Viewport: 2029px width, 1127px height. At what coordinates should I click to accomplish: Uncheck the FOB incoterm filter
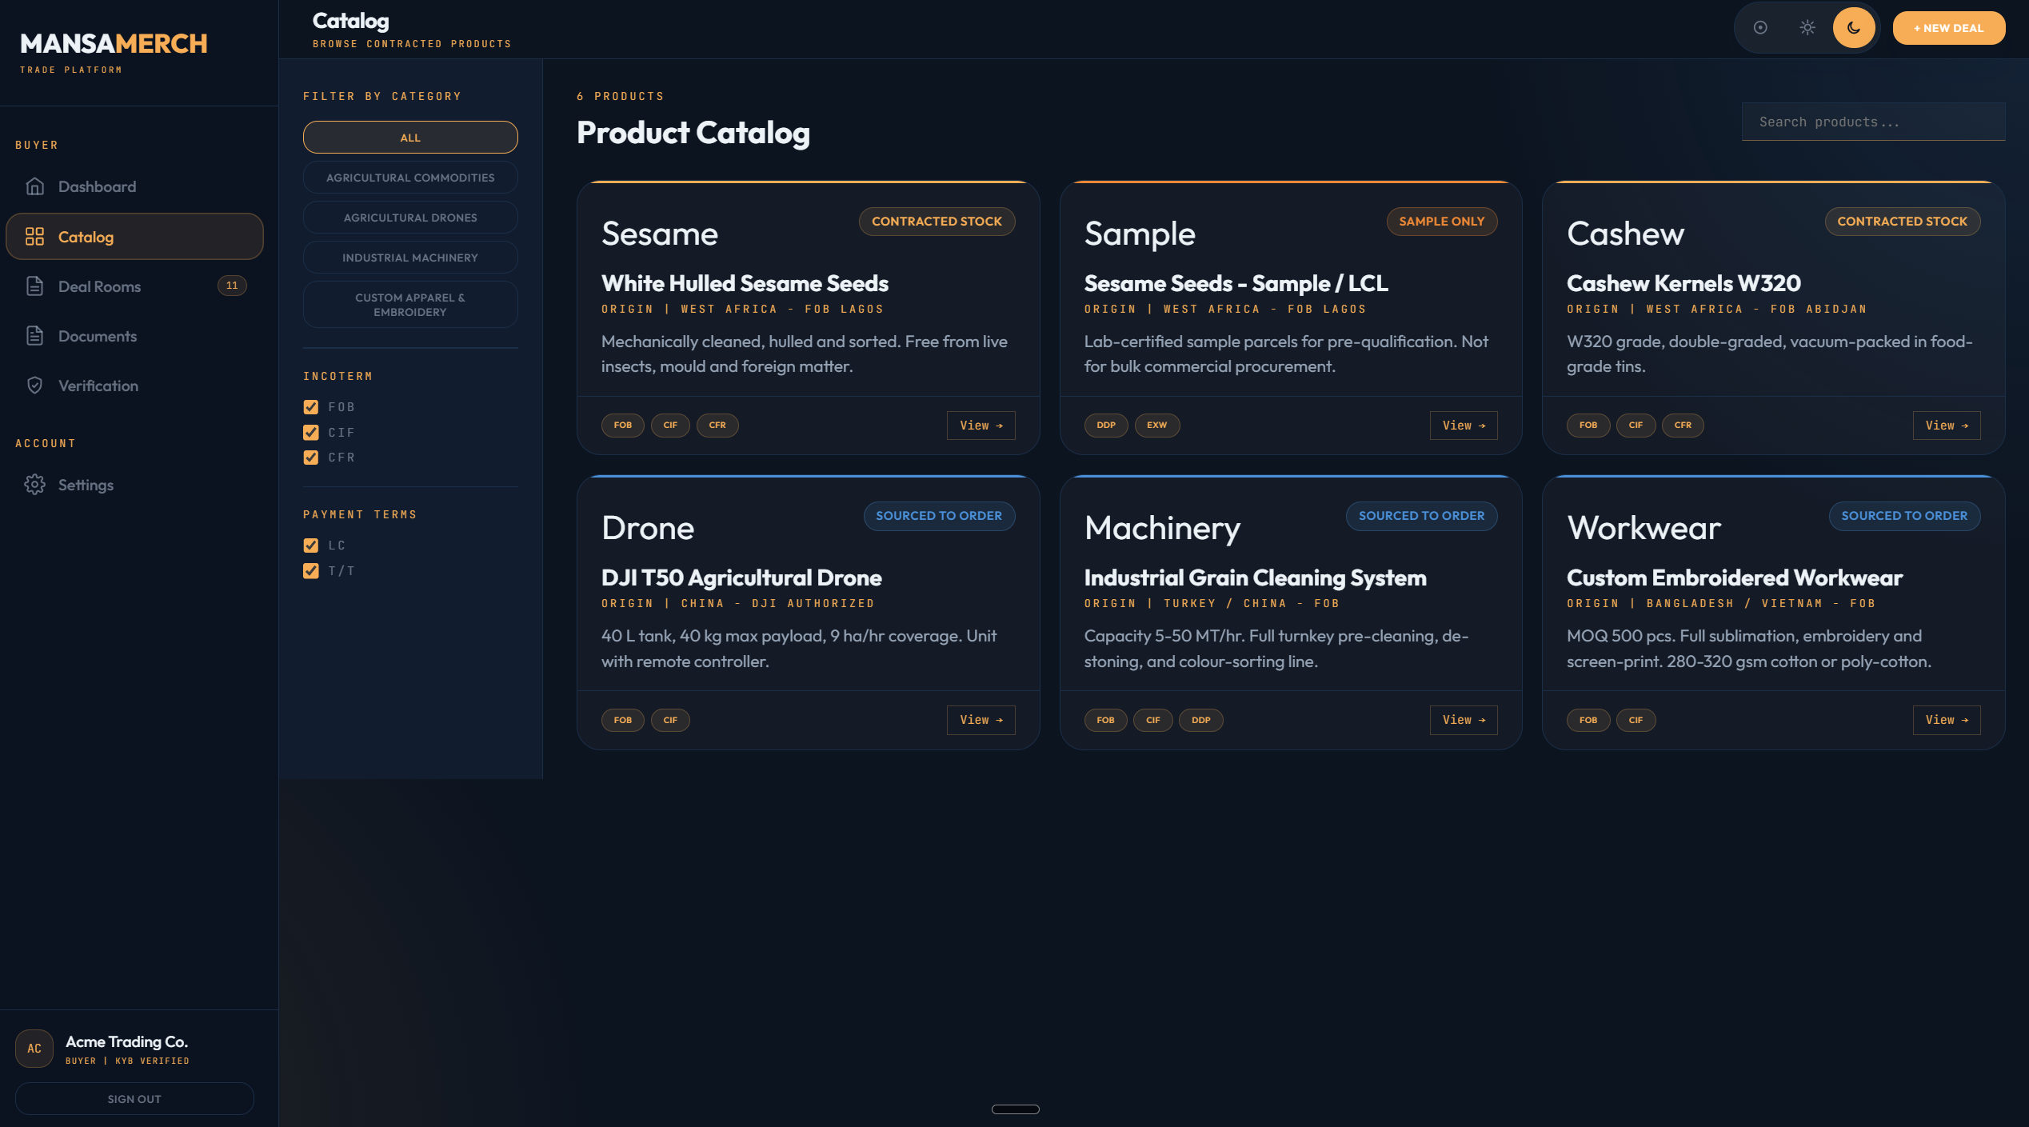pyautogui.click(x=310, y=407)
